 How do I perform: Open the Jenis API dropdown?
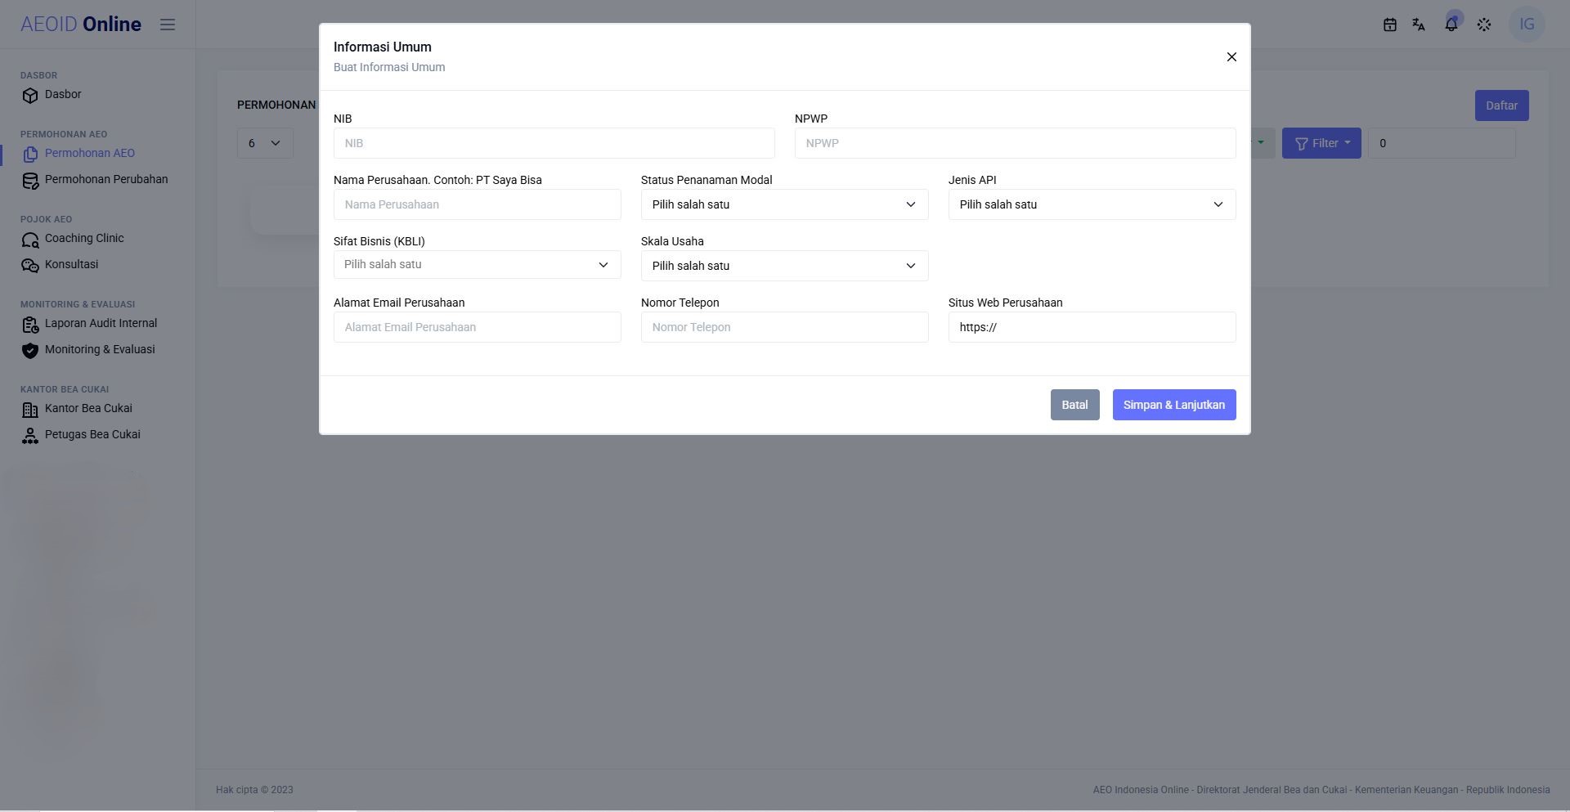1092,204
